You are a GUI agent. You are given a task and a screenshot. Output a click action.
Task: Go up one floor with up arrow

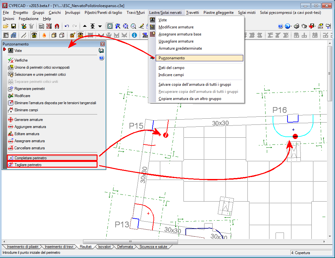85,26
